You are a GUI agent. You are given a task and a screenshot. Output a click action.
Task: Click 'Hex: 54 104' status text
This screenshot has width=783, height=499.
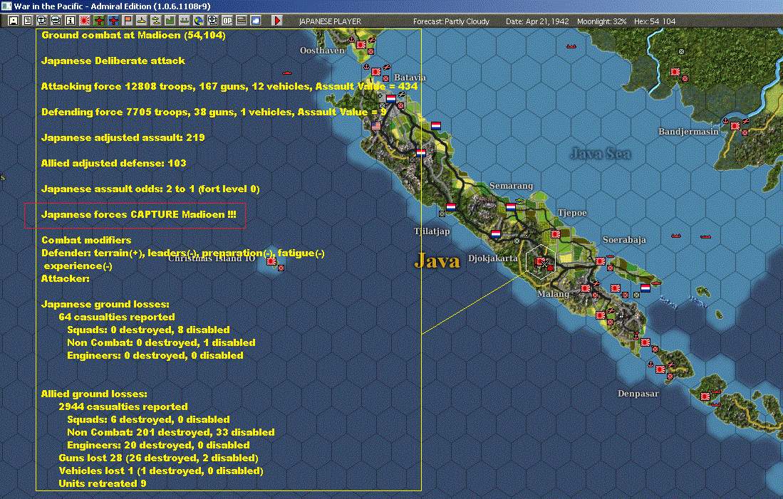click(655, 21)
